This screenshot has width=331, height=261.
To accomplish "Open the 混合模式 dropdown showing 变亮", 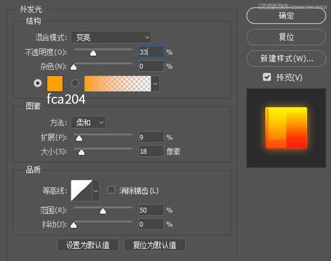I will (x=111, y=37).
